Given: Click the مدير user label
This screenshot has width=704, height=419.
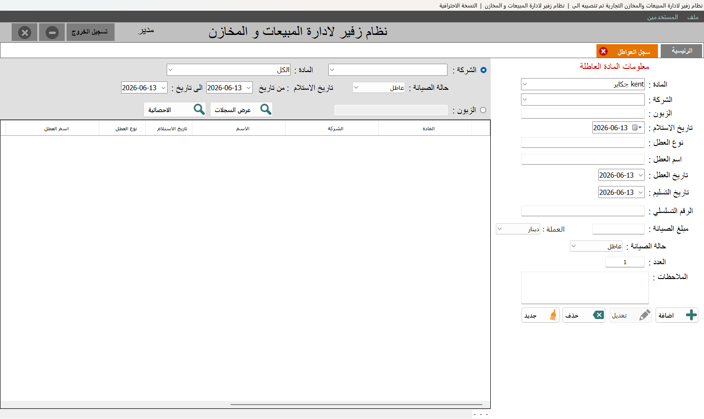Looking at the screenshot, I should (x=146, y=31).
